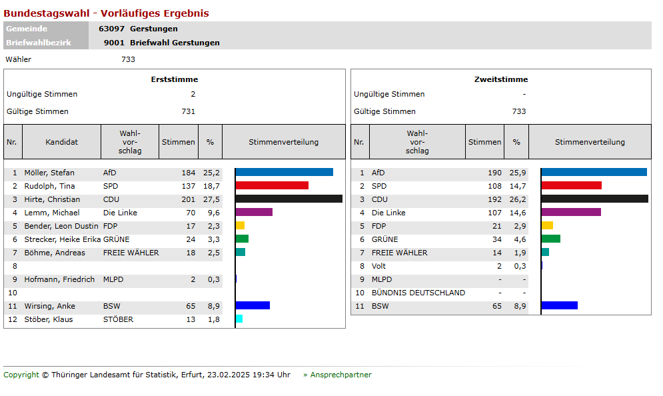Click the purple Die Linke bar in Zweitstimme
The height and width of the screenshot is (396, 663).
[x=571, y=212]
